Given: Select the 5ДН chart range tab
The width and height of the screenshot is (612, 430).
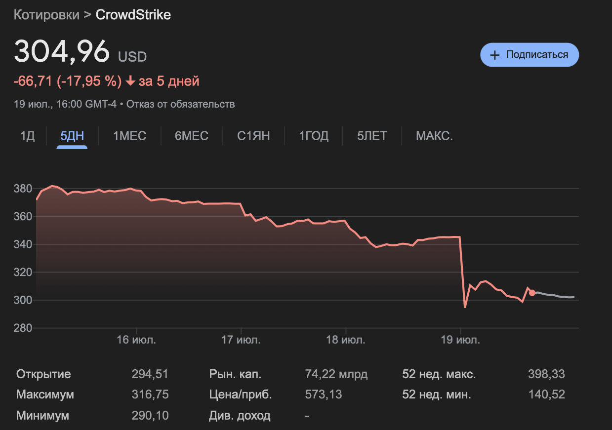Looking at the screenshot, I should [x=72, y=136].
